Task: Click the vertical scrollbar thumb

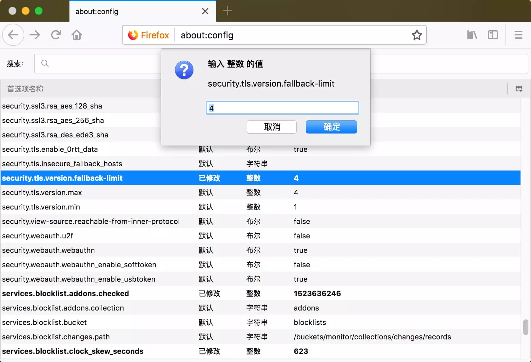Action: pos(525,327)
